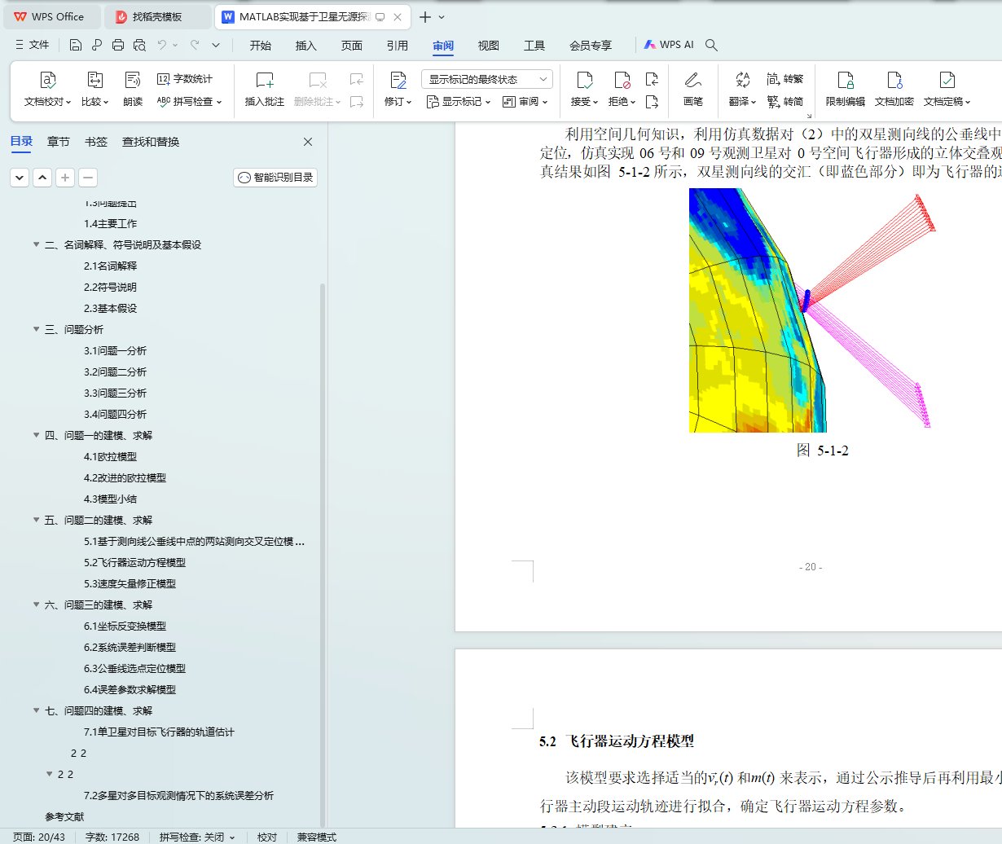Select outline item 5.2飞行器运动方程模型
1002x844 pixels.
click(134, 562)
